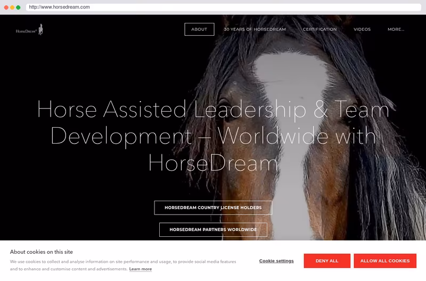Open Cookie settings link

pyautogui.click(x=276, y=261)
